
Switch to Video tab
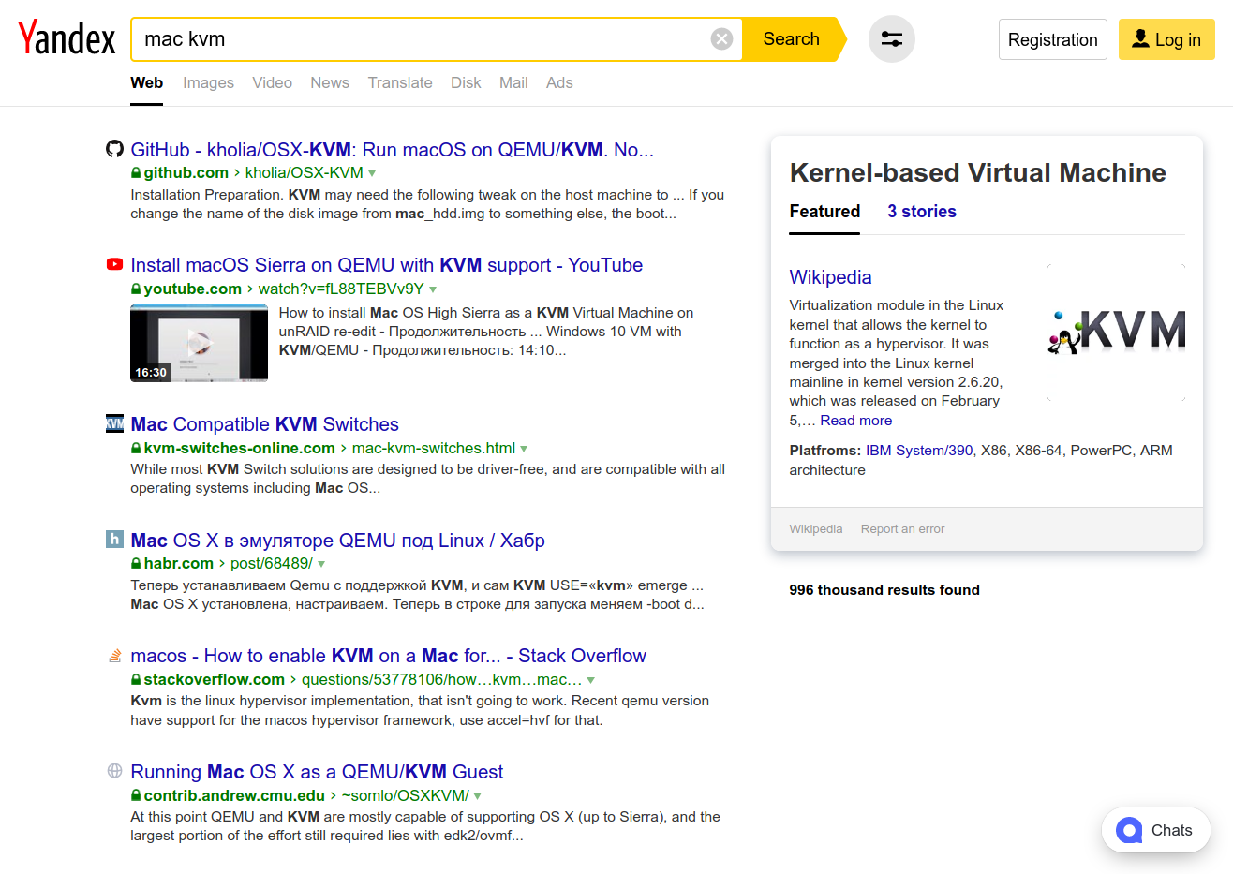(272, 82)
